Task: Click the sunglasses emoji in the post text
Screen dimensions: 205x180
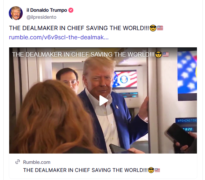Action: [x=153, y=28]
